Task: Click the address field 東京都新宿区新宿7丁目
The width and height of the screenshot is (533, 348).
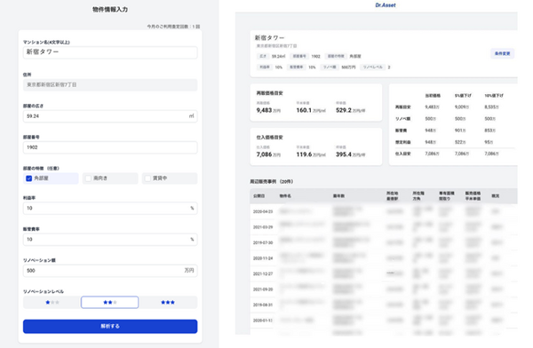Action: coord(110,84)
